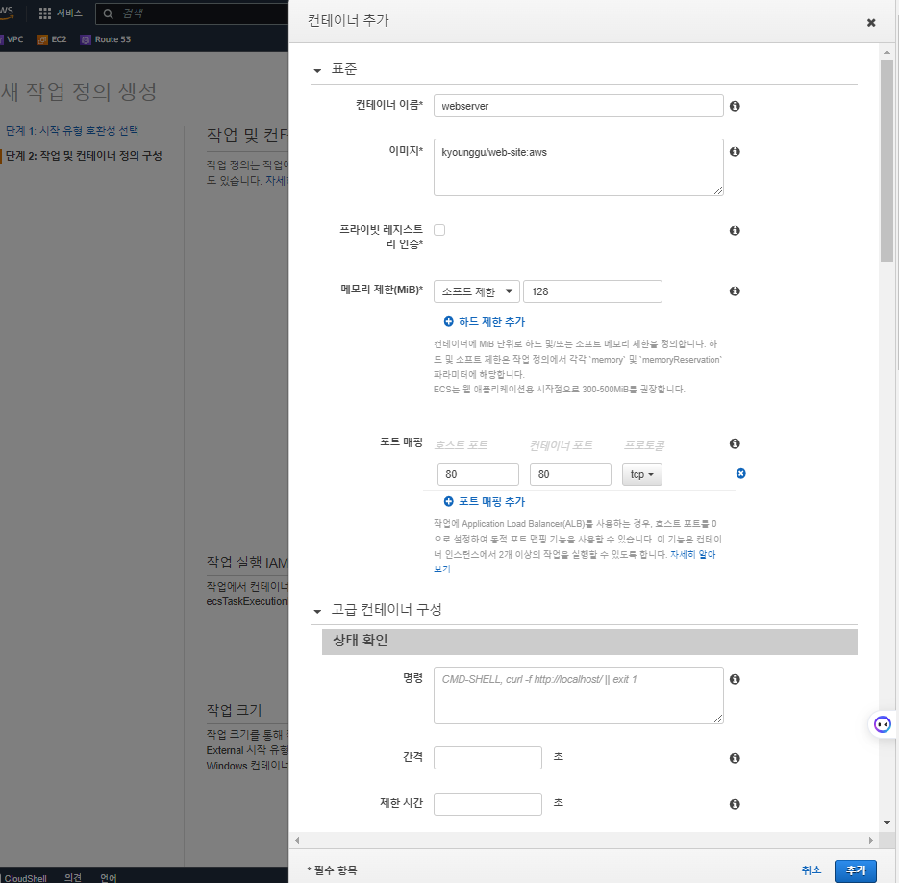Screen dimensions: 899x883
Task: Click the health check command text area
Action: tap(579, 695)
